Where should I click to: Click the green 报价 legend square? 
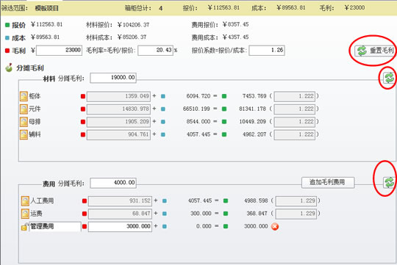coord(7,25)
